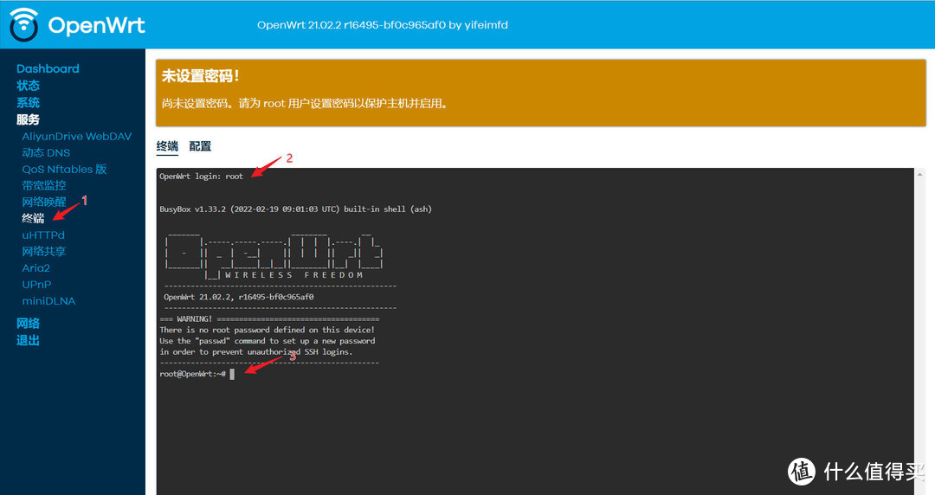The image size is (935, 495).
Task: Open uHTTPd service page
Action: [x=43, y=235]
